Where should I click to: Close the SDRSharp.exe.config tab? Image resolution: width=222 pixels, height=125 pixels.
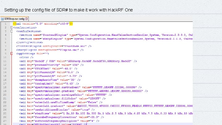26,19
